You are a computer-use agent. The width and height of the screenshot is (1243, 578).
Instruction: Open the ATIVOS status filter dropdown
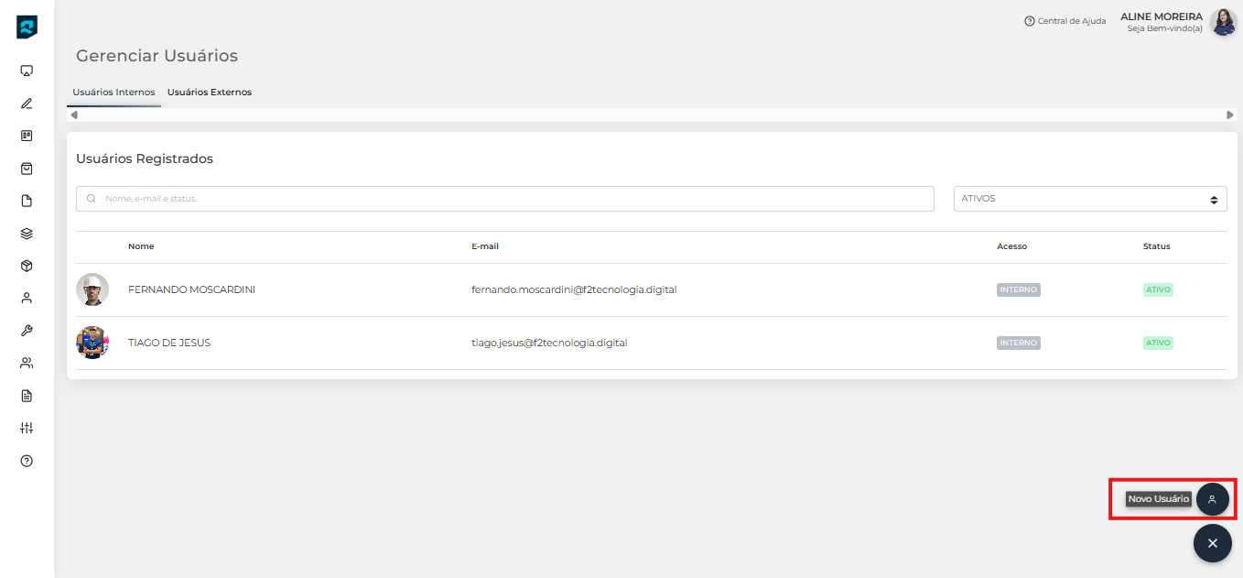1090,199
